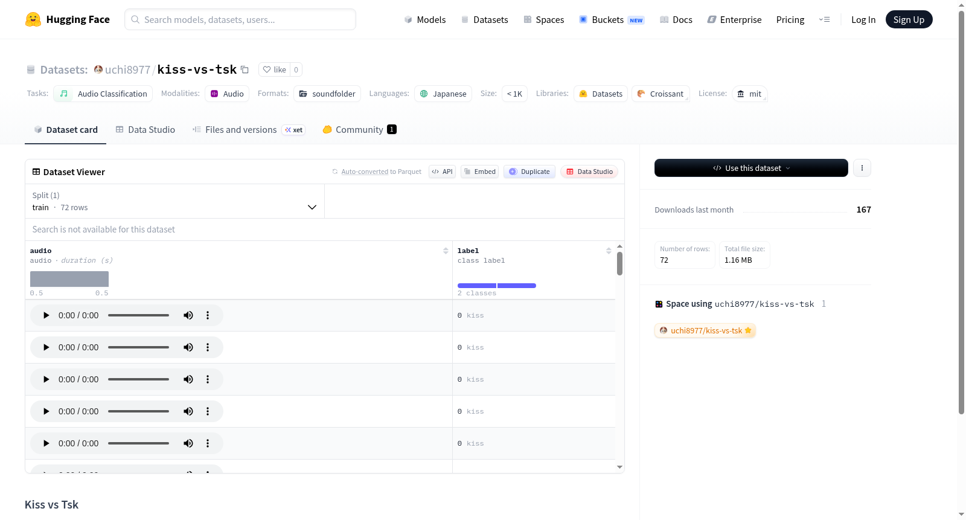Open Enterprise in top navigation
The image size is (966, 520).
(x=734, y=19)
